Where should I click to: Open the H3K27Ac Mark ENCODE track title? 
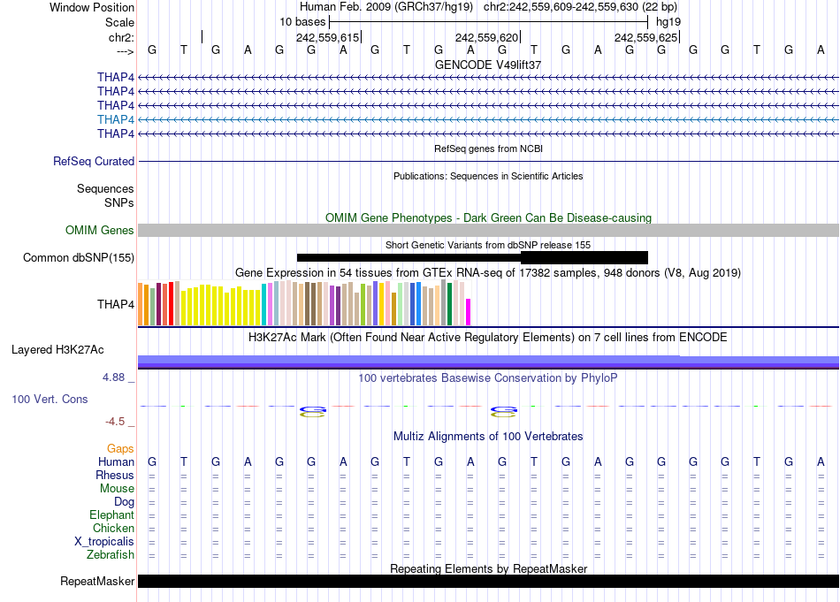click(x=488, y=338)
